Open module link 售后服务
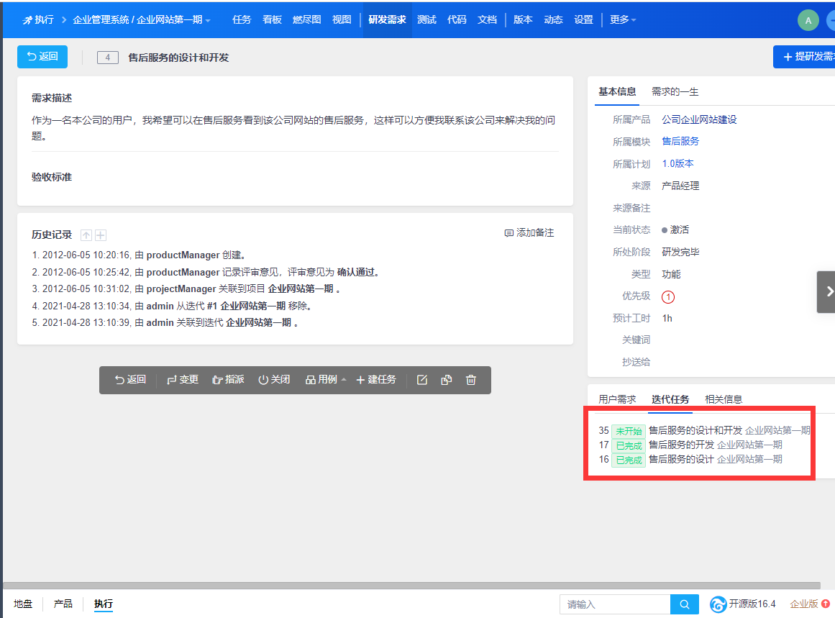The width and height of the screenshot is (835, 618). coord(680,141)
